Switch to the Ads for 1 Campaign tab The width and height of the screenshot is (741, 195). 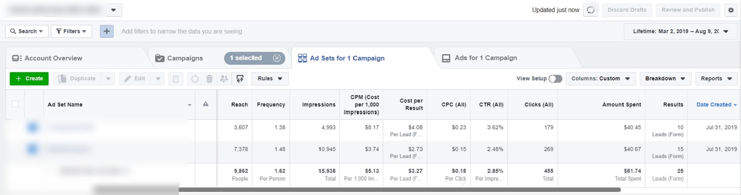pyautogui.click(x=485, y=58)
